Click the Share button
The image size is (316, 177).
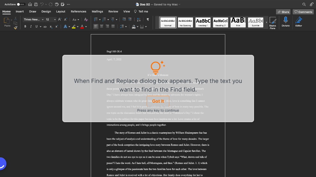click(283, 12)
